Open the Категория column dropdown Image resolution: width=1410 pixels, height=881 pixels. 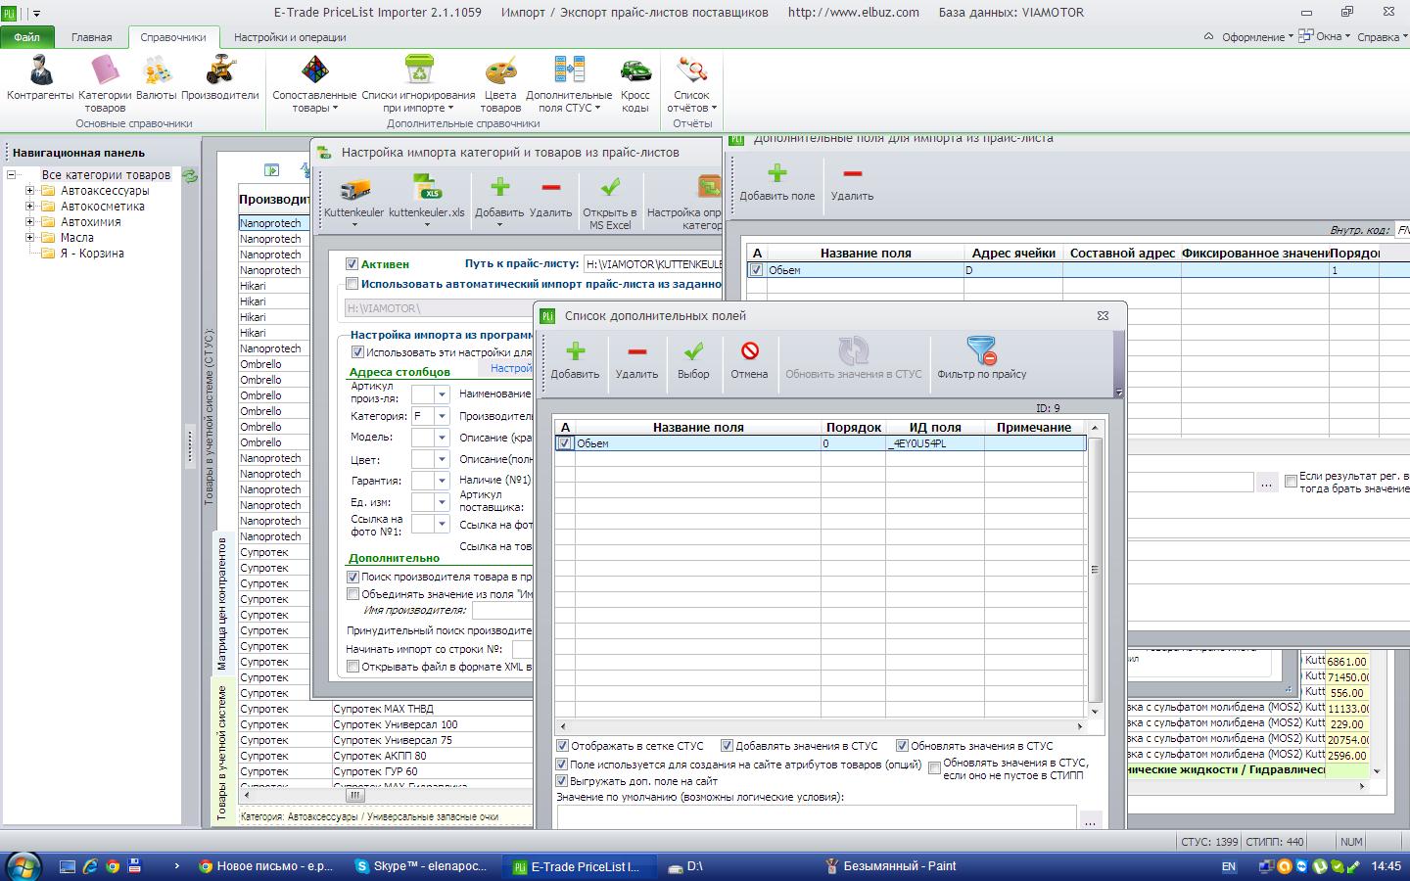point(442,416)
